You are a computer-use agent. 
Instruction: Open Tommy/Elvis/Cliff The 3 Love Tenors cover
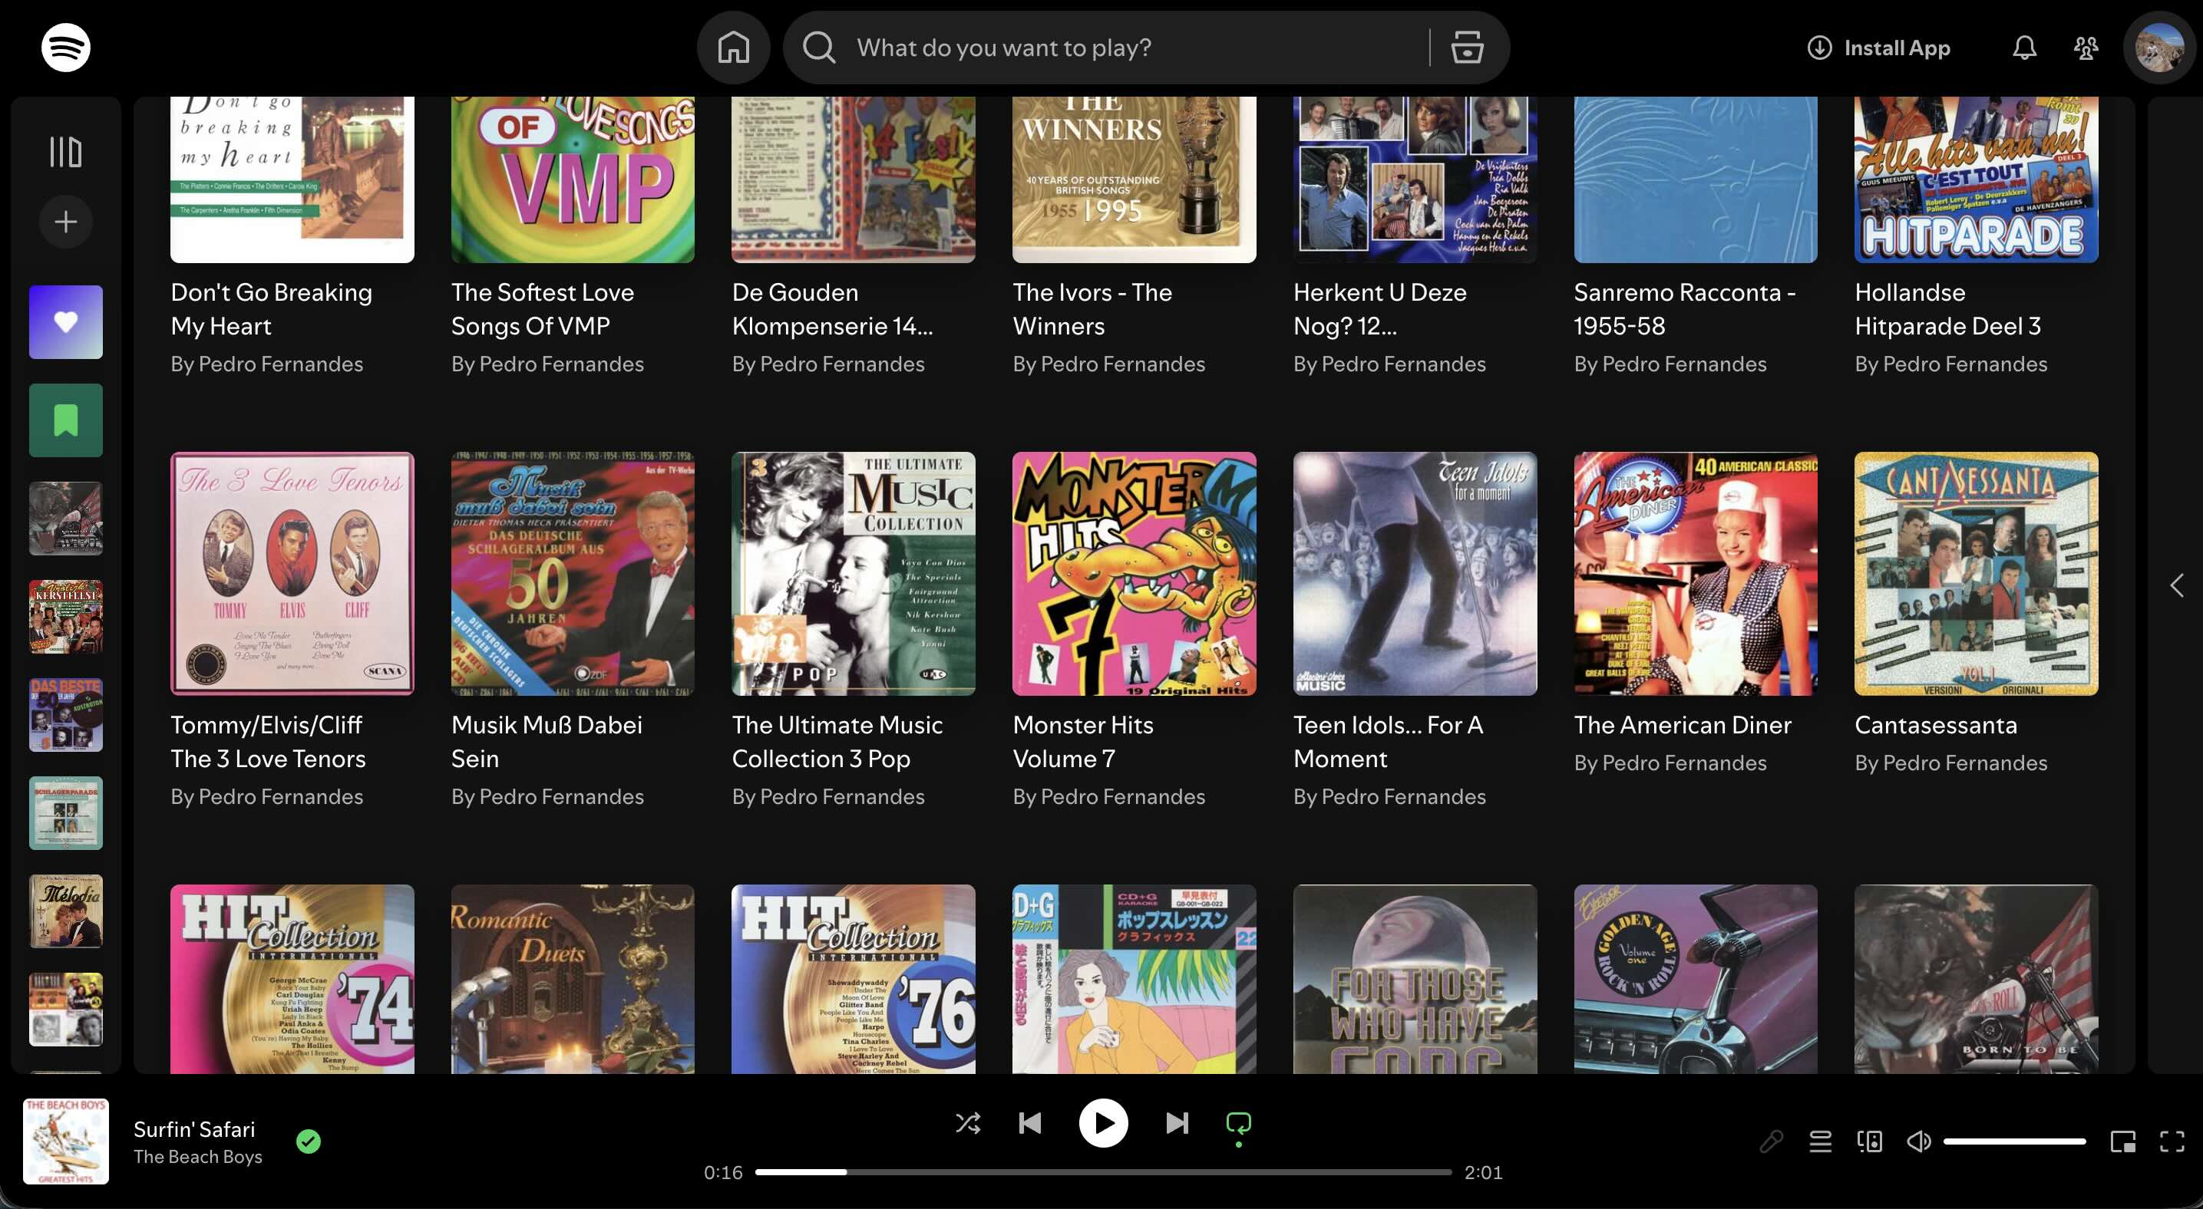coord(292,573)
